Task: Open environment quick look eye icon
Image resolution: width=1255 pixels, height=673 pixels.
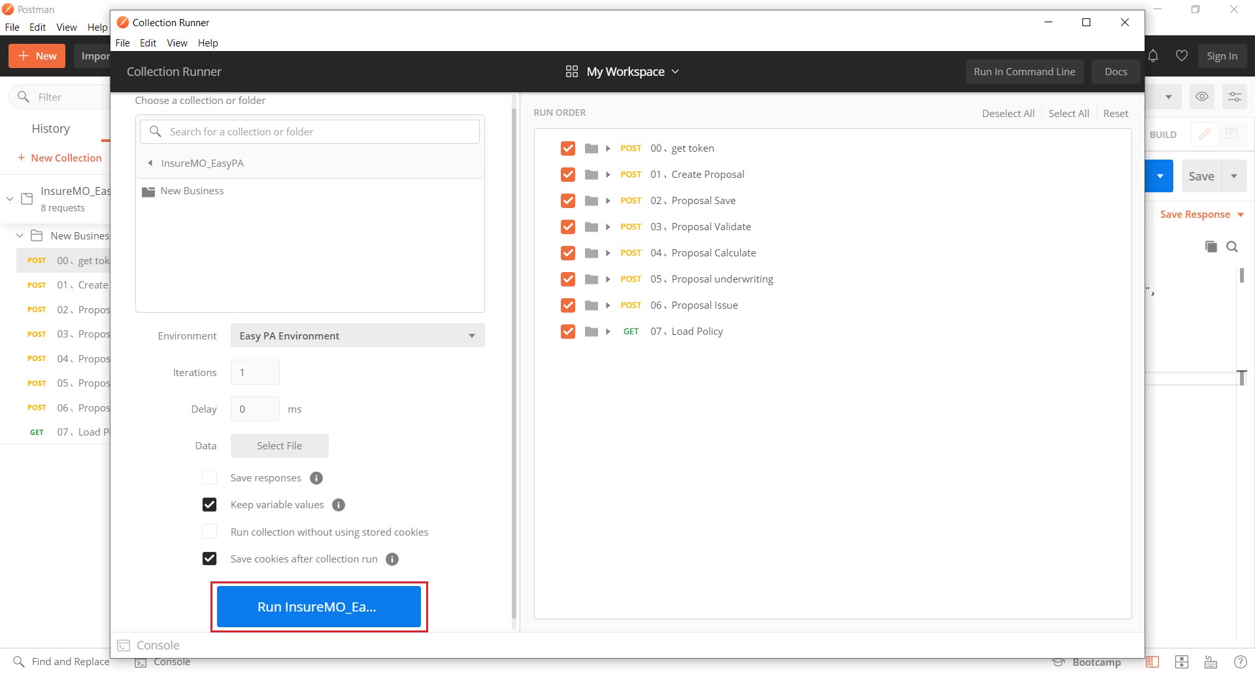Action: pyautogui.click(x=1202, y=97)
